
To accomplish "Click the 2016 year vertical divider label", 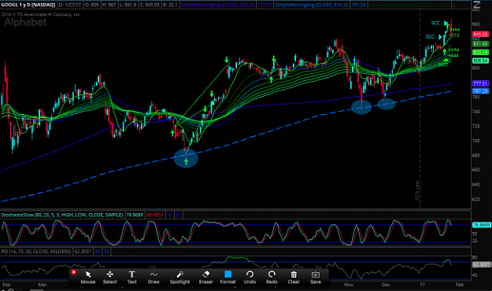I will 417,190.
